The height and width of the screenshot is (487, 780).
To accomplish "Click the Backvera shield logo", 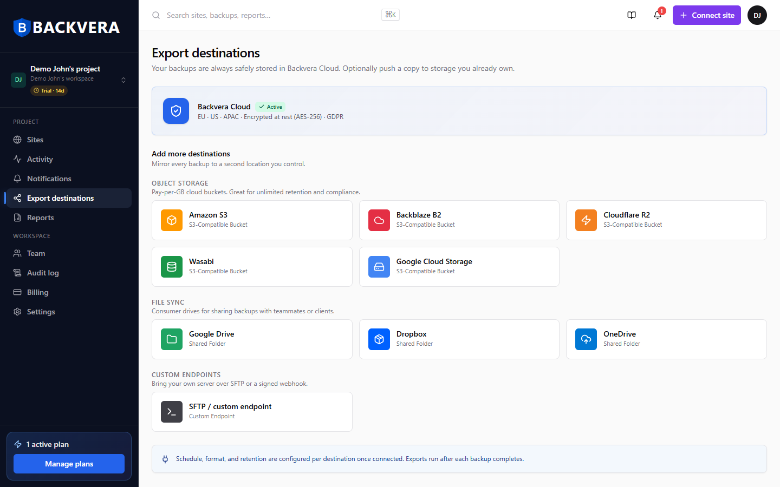I will (x=22, y=27).
